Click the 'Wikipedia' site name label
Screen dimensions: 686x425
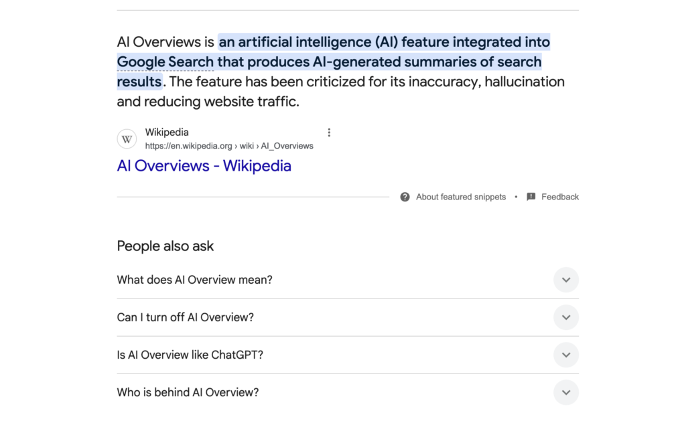pyautogui.click(x=167, y=133)
